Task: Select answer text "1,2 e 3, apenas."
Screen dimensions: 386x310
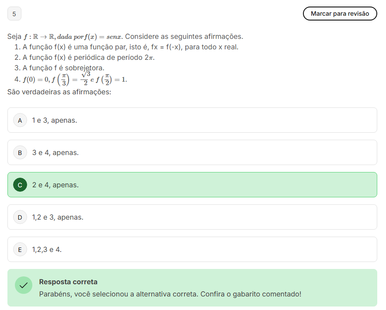Action: (58, 217)
